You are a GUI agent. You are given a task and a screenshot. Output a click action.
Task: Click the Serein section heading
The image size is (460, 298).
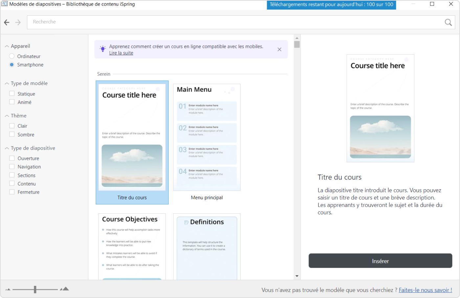tap(103, 74)
